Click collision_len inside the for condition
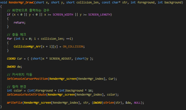 coord(52,39)
